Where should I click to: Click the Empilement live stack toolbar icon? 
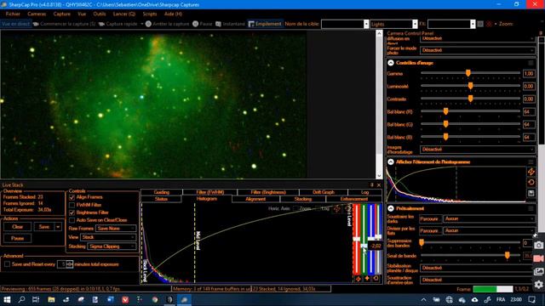click(x=251, y=24)
